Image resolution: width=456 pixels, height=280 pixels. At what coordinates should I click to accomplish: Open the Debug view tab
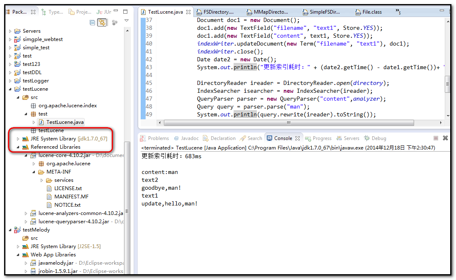375,138
